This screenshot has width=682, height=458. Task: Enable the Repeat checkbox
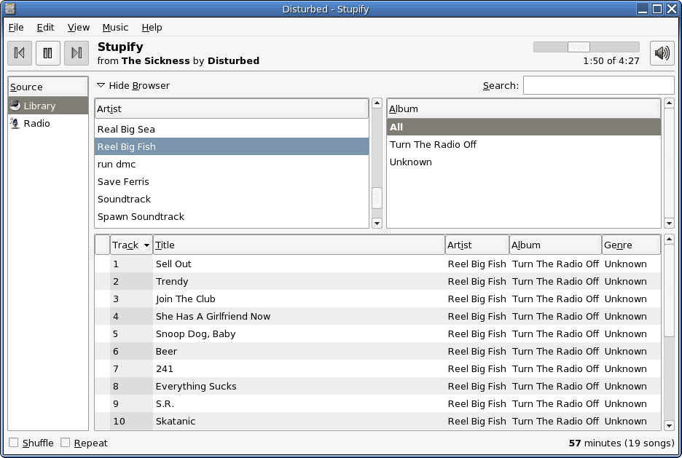coord(66,443)
